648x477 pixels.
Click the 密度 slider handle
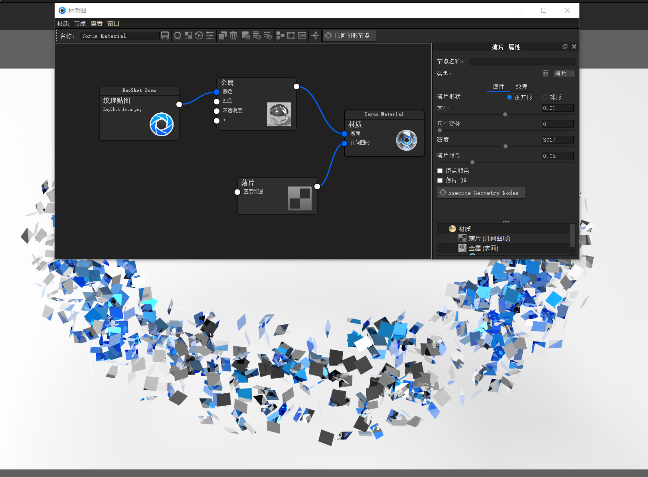coord(506,146)
